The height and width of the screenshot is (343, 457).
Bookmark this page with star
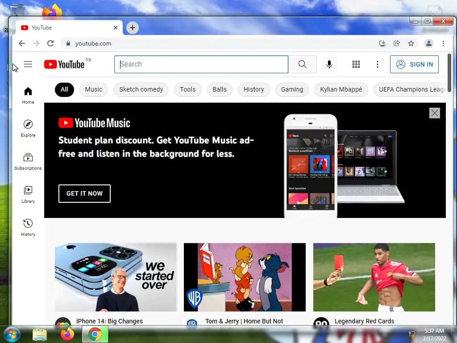pos(411,43)
